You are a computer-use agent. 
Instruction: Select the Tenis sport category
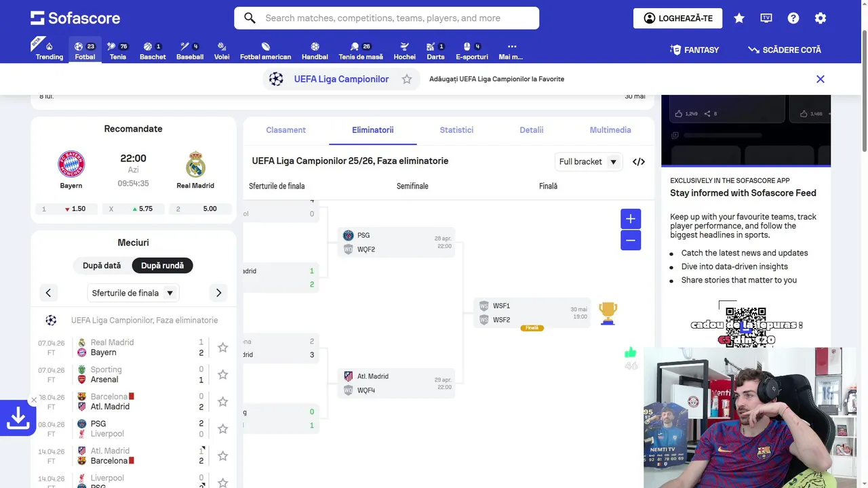coord(118,51)
